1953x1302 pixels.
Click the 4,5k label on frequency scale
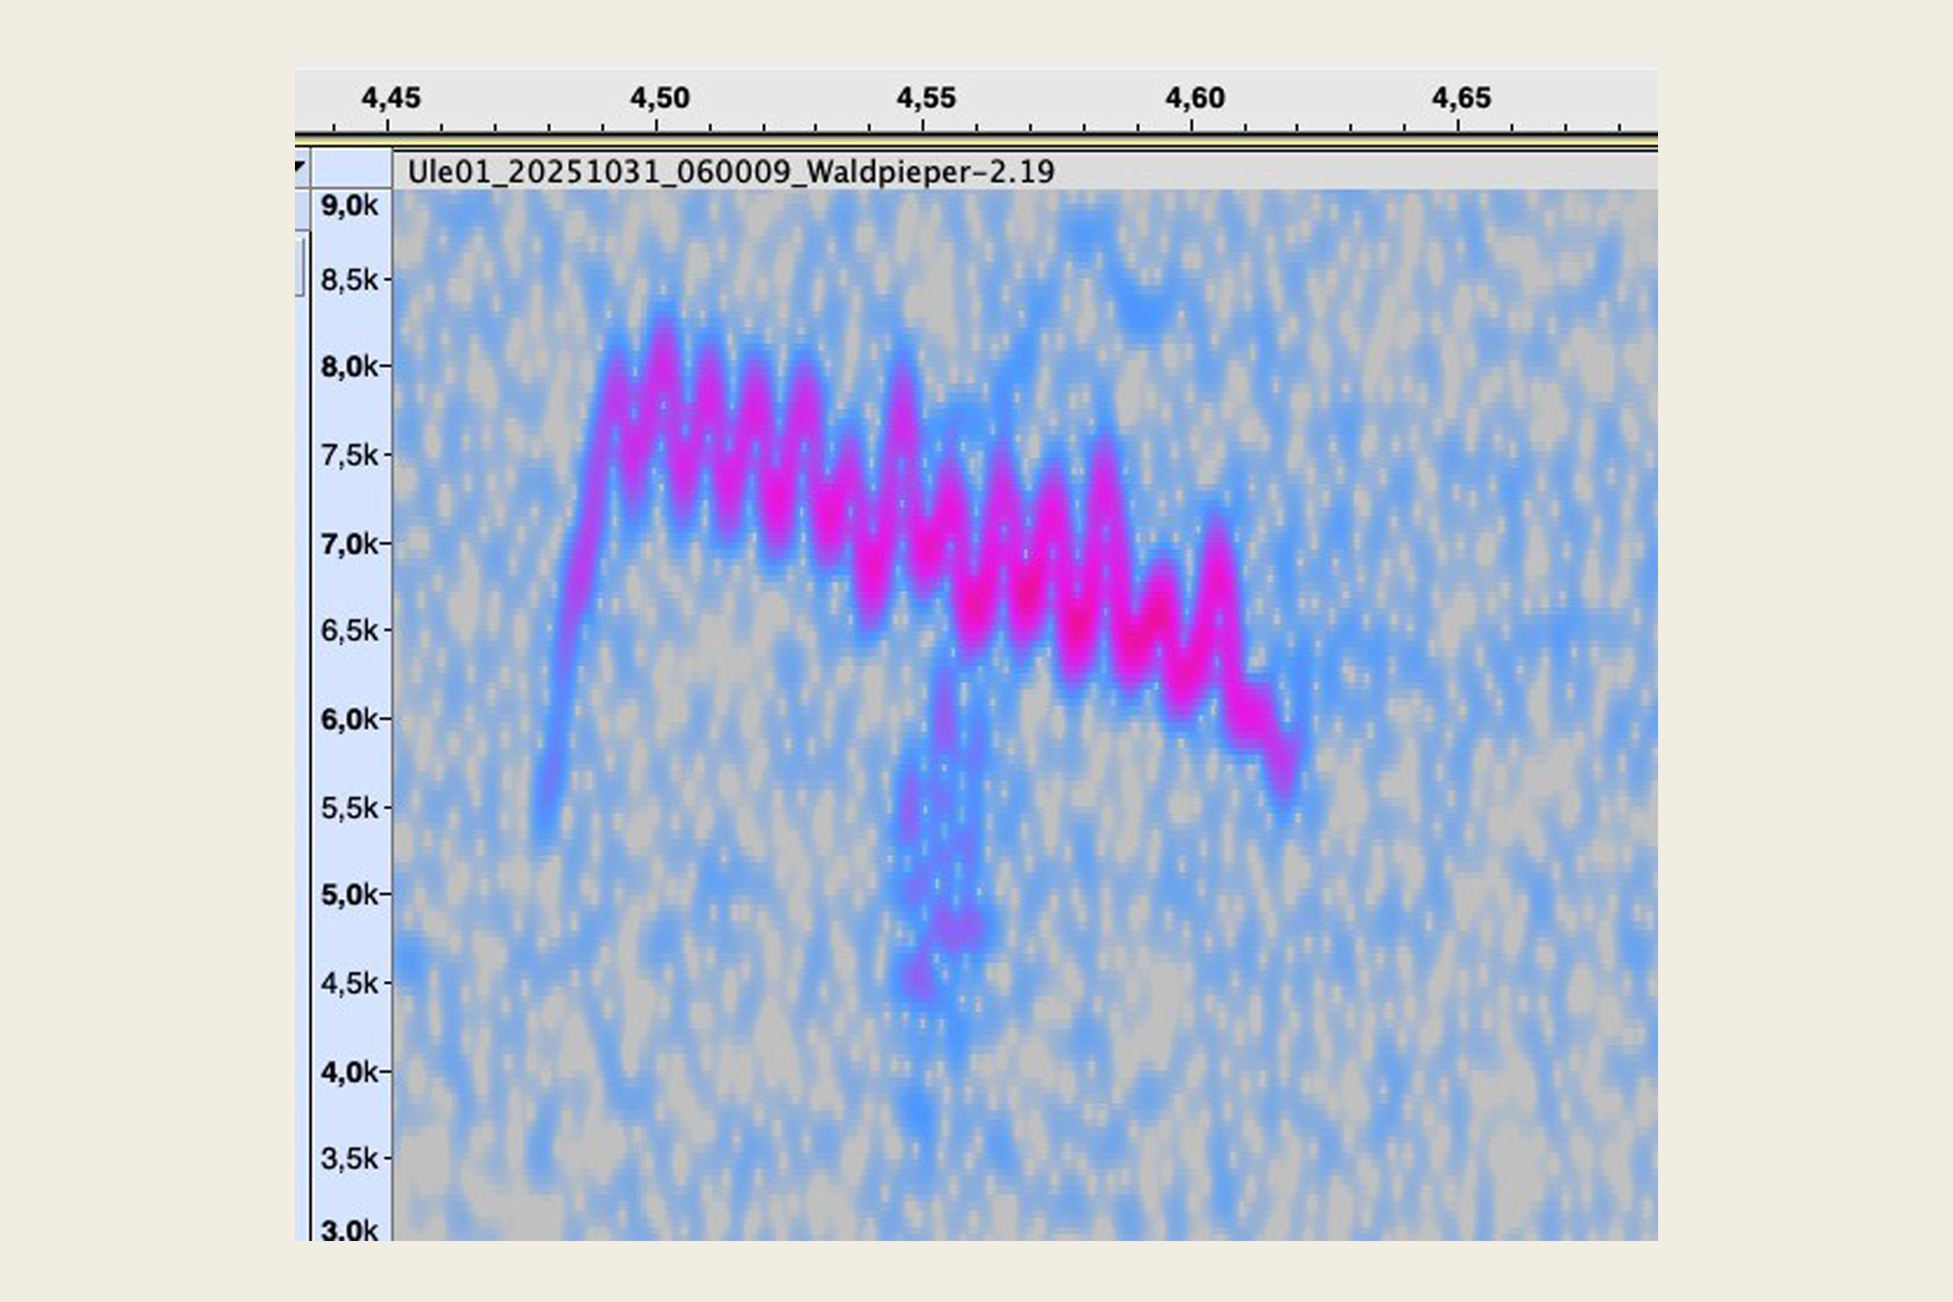pyautogui.click(x=349, y=983)
